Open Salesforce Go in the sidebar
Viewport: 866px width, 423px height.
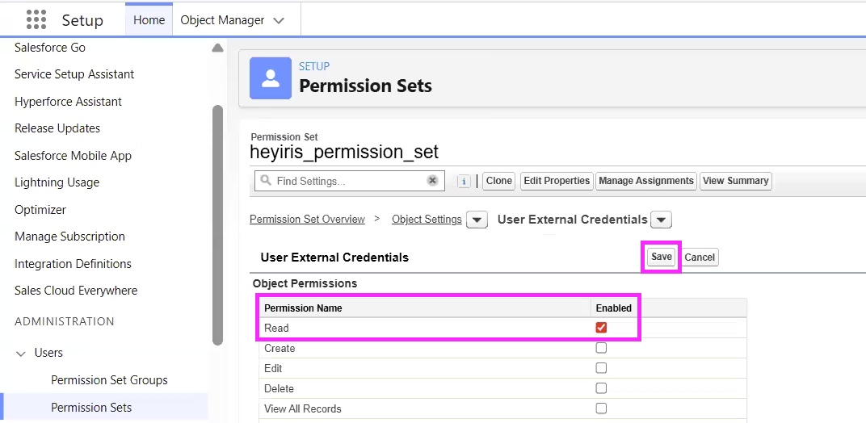(50, 48)
